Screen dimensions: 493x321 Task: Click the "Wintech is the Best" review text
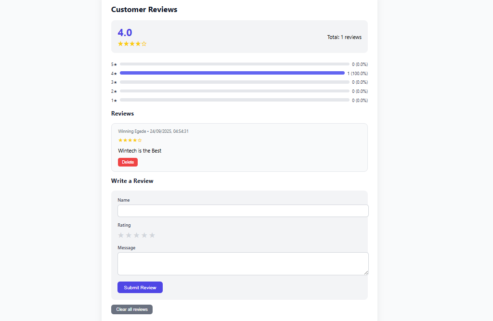(140, 151)
